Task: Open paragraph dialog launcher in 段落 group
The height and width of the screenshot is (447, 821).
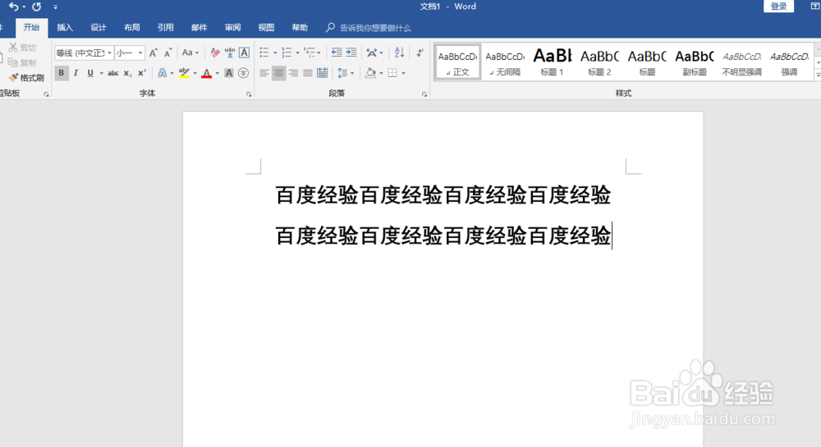Action: tap(424, 94)
